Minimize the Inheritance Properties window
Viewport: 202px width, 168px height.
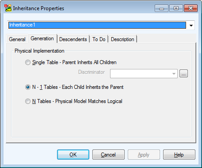(161, 8)
